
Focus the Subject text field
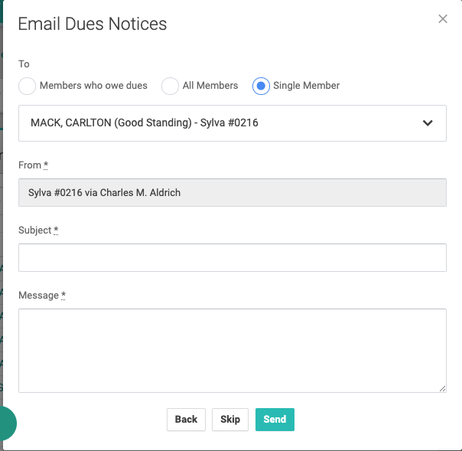click(x=233, y=257)
